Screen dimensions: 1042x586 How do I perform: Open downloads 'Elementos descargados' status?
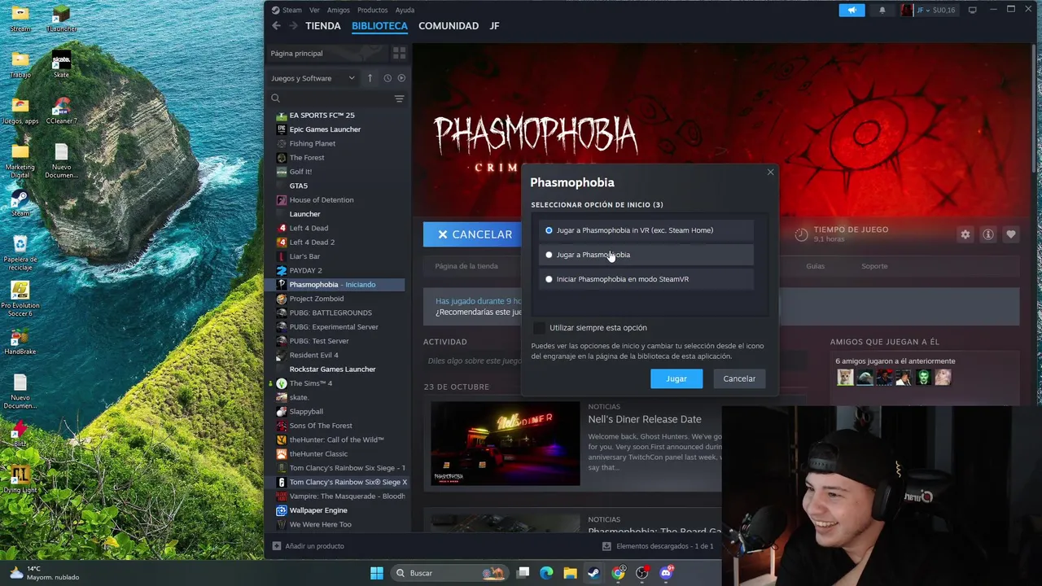(658, 546)
